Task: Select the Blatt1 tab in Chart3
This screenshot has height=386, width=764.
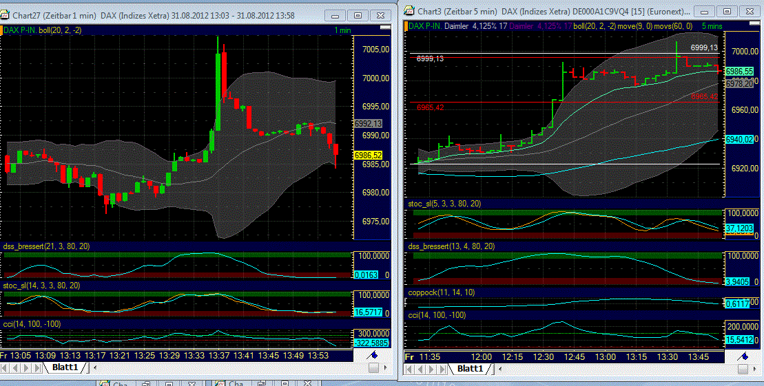Action: (x=470, y=369)
